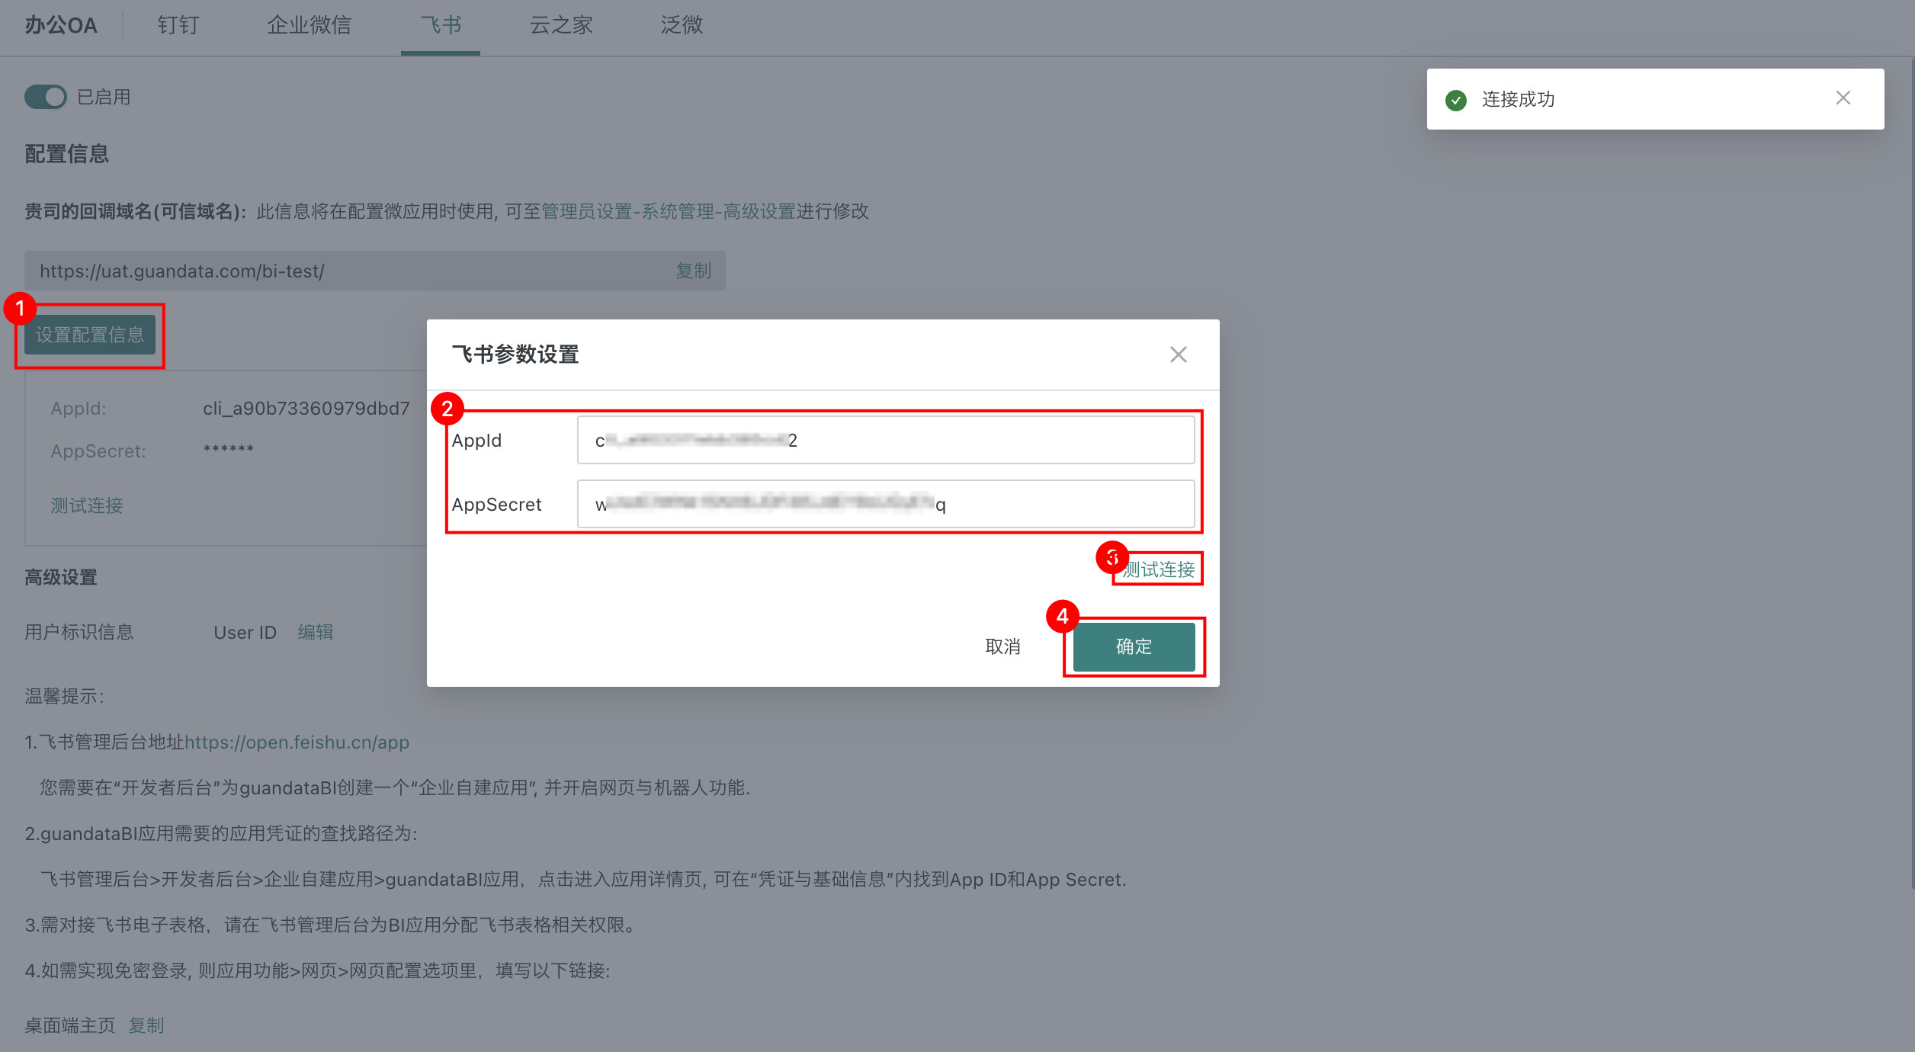The width and height of the screenshot is (1915, 1052).
Task: Open 管理员设置-系统管理-高级设置 link
Action: click(x=668, y=211)
